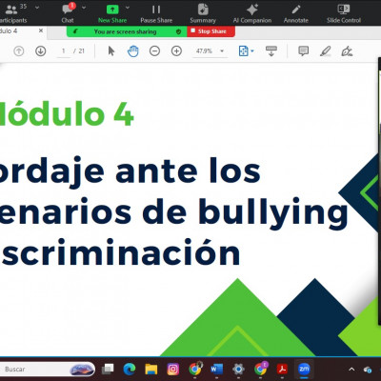
Task: Open Slide Control
Action: pyautogui.click(x=344, y=13)
